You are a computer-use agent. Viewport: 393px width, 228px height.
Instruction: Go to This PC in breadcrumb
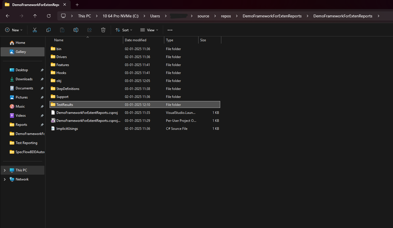84,16
